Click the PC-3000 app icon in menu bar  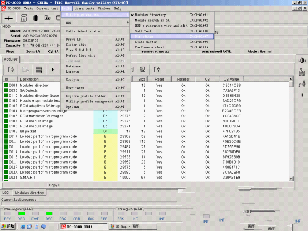3,9
